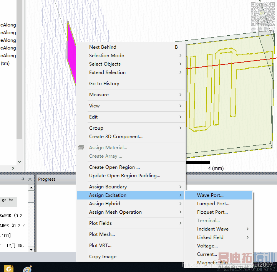
Task: Select Update Open Region Padding...
Action: pyautogui.click(x=131, y=176)
